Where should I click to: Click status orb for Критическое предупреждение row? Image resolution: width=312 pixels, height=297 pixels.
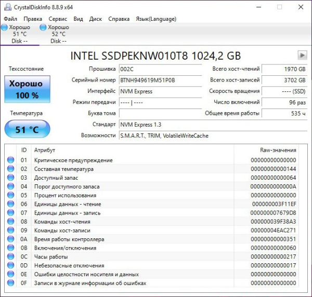coord(11,160)
